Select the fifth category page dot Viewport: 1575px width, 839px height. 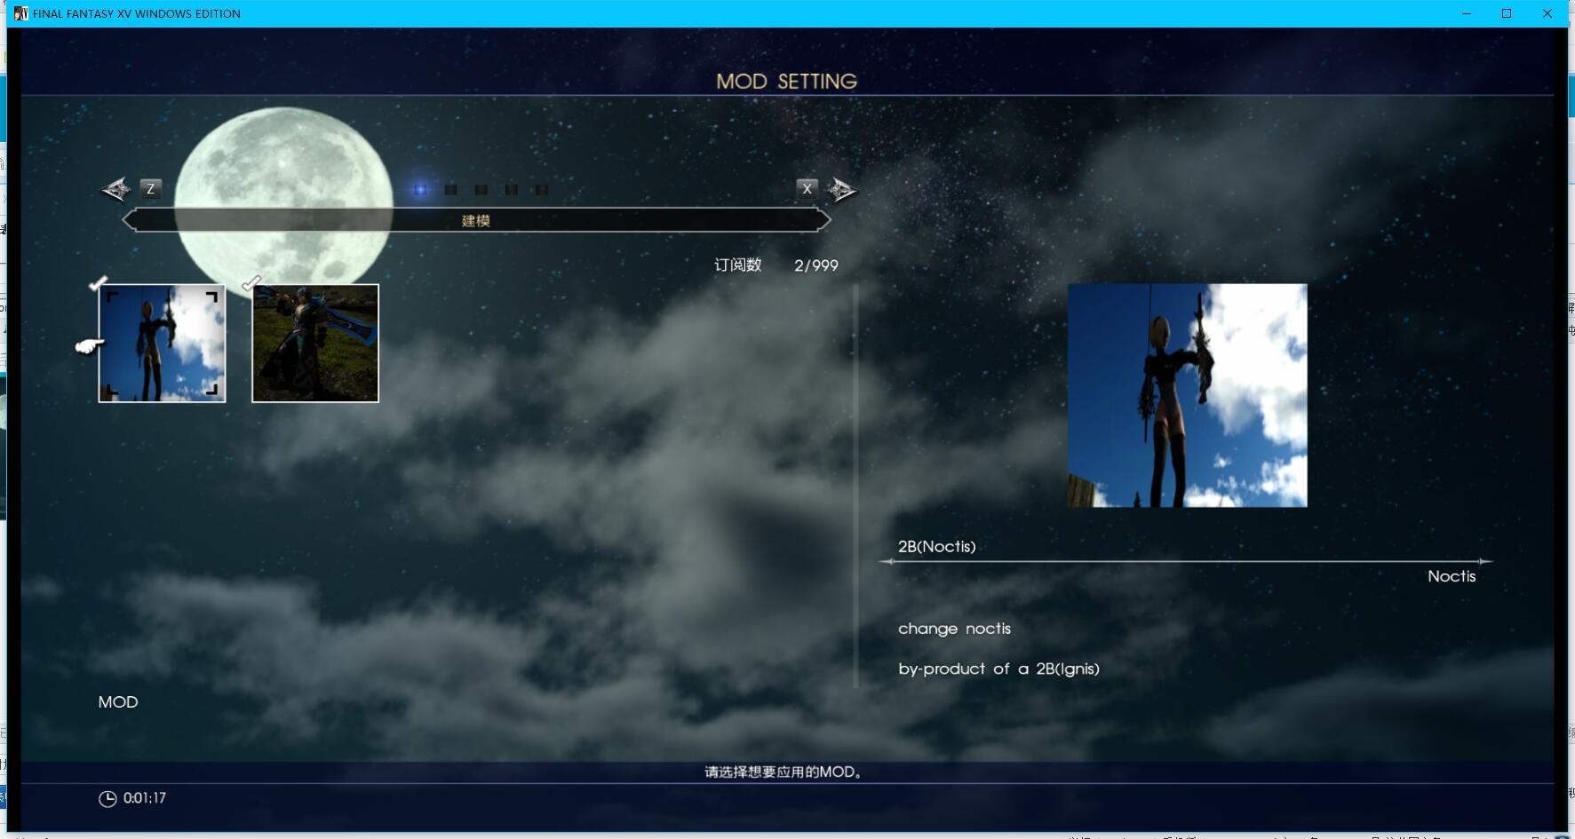[542, 189]
